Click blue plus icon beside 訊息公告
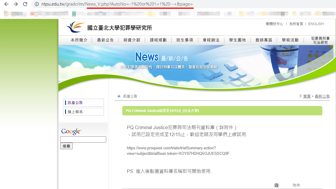The image size is (336, 189). point(119,96)
